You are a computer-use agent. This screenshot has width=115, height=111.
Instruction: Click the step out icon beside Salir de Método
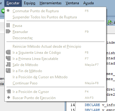8,65
